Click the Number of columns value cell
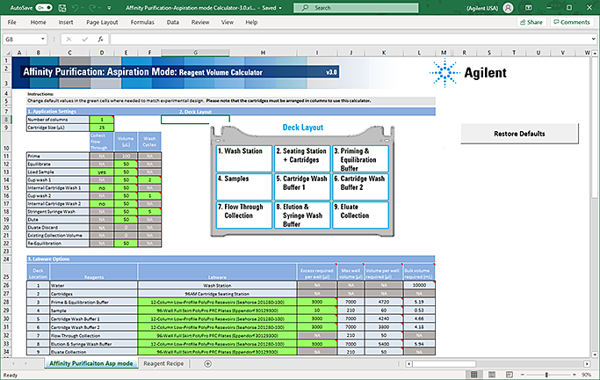 (x=101, y=120)
